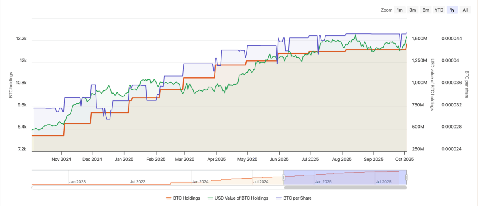Viewport: 478px width, 206px height.
Task: Toggle BTC per Share series visibility
Action: pyautogui.click(x=296, y=198)
